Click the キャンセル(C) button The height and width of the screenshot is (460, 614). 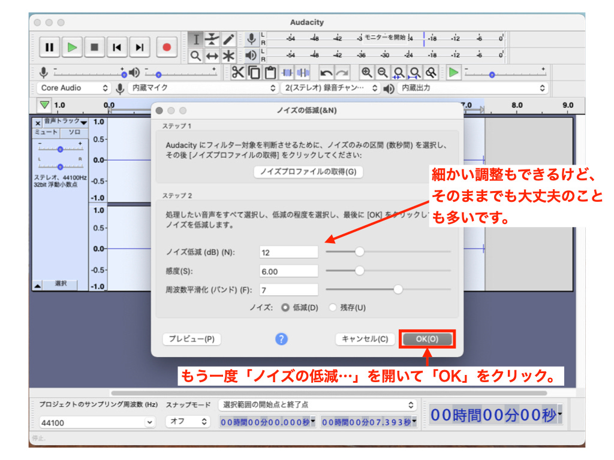pyautogui.click(x=365, y=339)
